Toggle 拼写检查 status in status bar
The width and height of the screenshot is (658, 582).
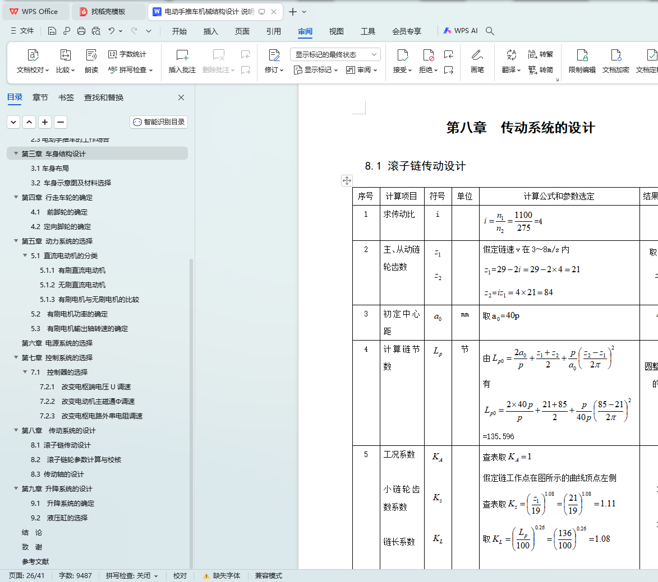pyautogui.click(x=132, y=576)
